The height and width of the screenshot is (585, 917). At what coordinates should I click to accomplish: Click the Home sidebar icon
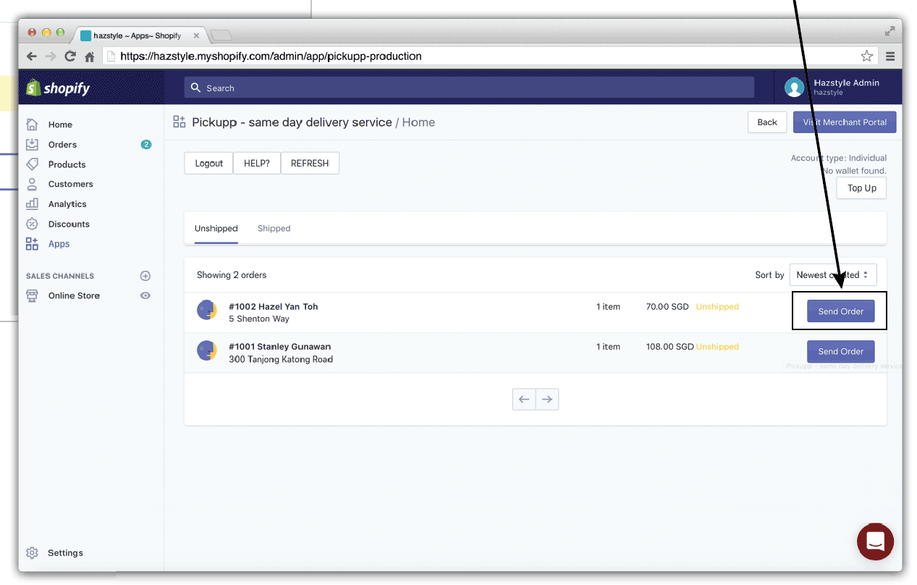pyautogui.click(x=32, y=125)
